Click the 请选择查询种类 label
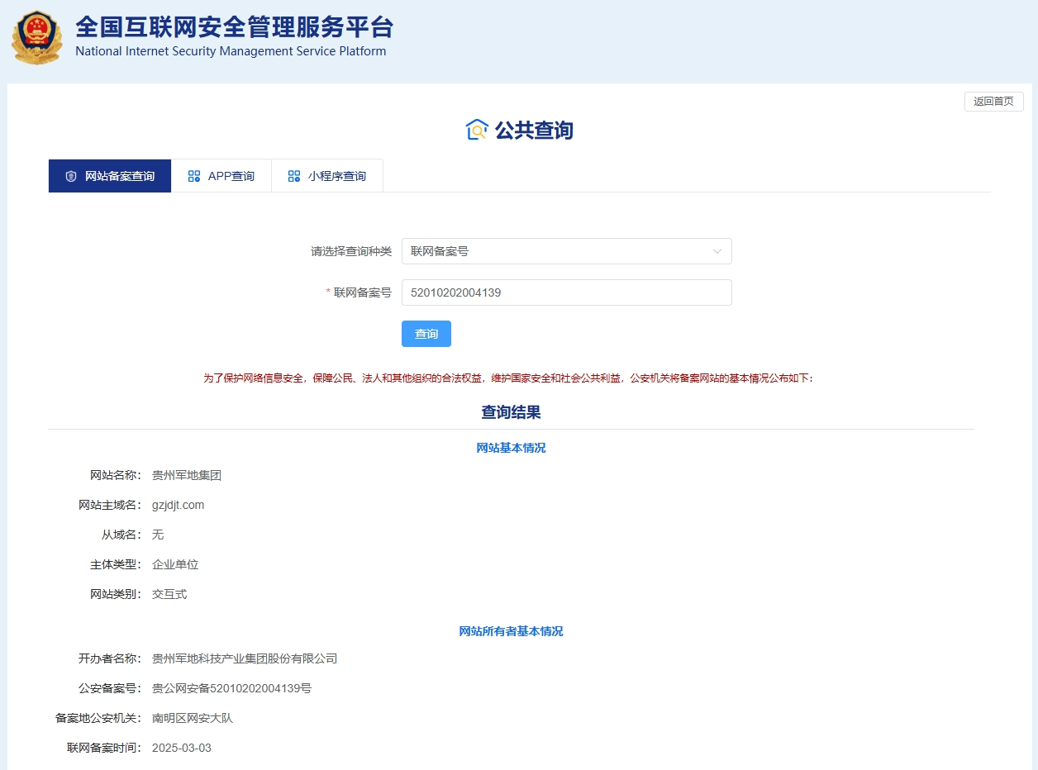Viewport: 1038px width, 770px height. click(x=351, y=251)
